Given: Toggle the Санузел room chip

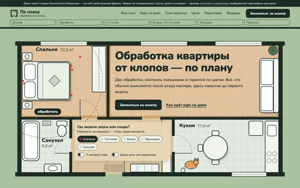Looking at the screenshot, I should point(87,147).
